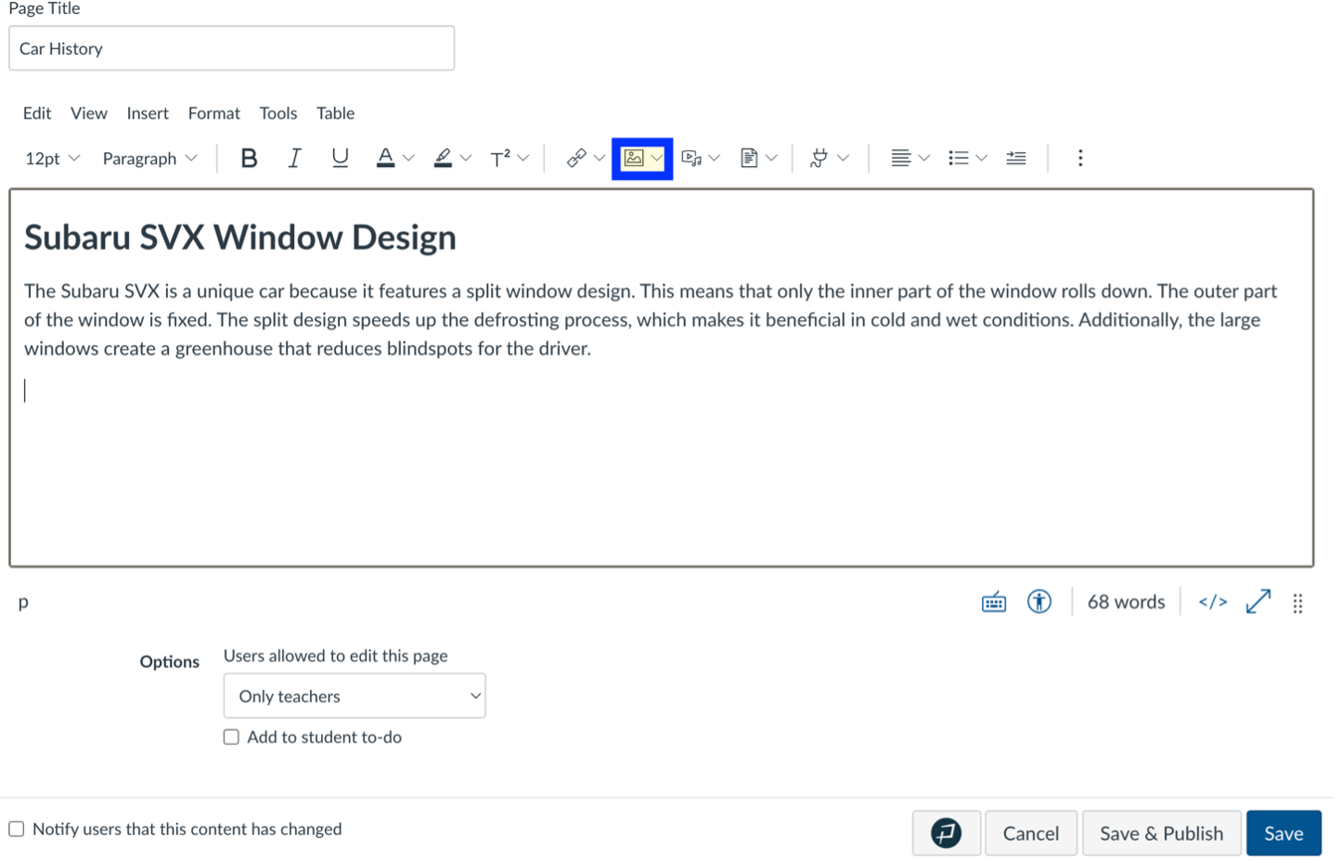Click the p element path indicator
The image size is (1341, 861).
(23, 603)
